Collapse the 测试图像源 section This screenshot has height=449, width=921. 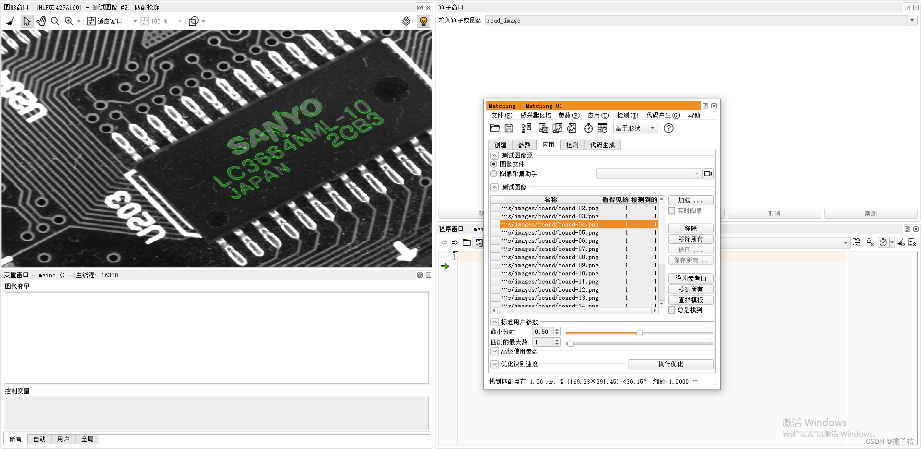pos(495,155)
